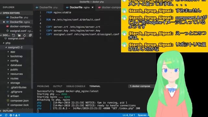The image size is (208, 117).
Task: Click the 'GET /index.php' 200 log line
Action: pos(88,108)
